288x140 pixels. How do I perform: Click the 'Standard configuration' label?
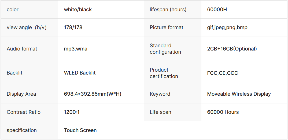[x=165, y=49]
